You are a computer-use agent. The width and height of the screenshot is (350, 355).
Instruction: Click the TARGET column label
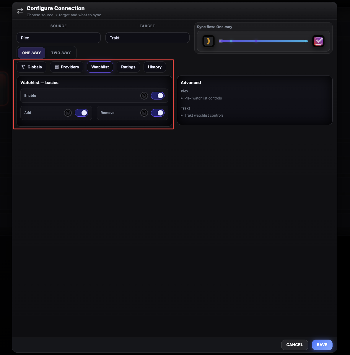[x=147, y=26]
